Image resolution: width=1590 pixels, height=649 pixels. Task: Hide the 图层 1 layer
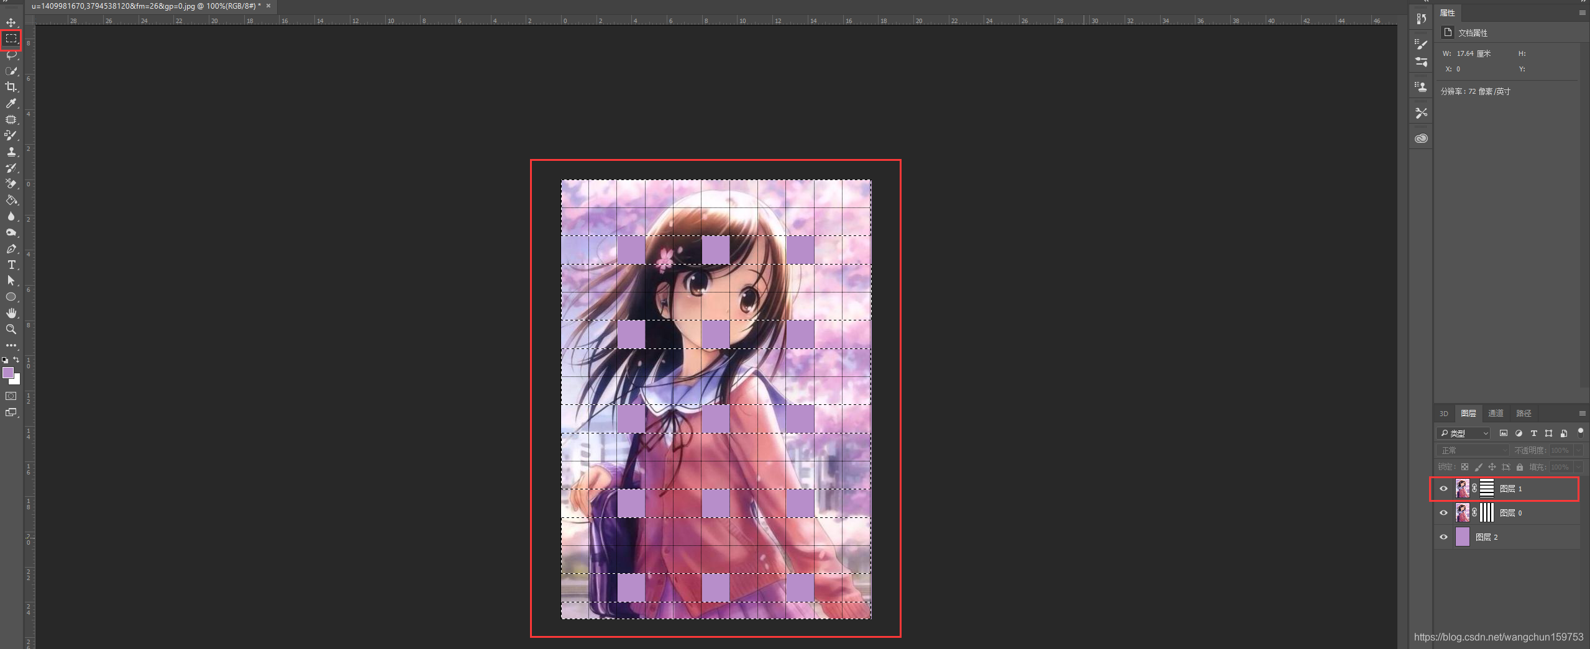tap(1443, 489)
